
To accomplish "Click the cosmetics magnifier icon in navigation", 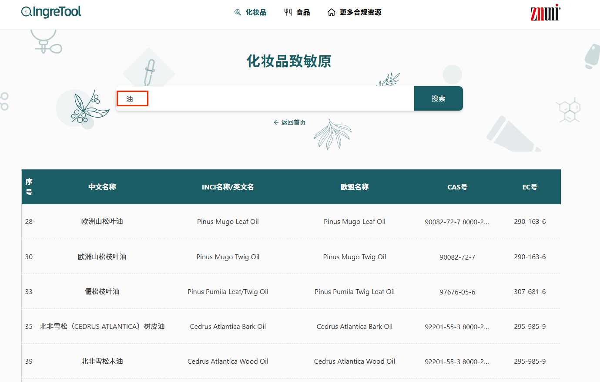I will pos(238,12).
